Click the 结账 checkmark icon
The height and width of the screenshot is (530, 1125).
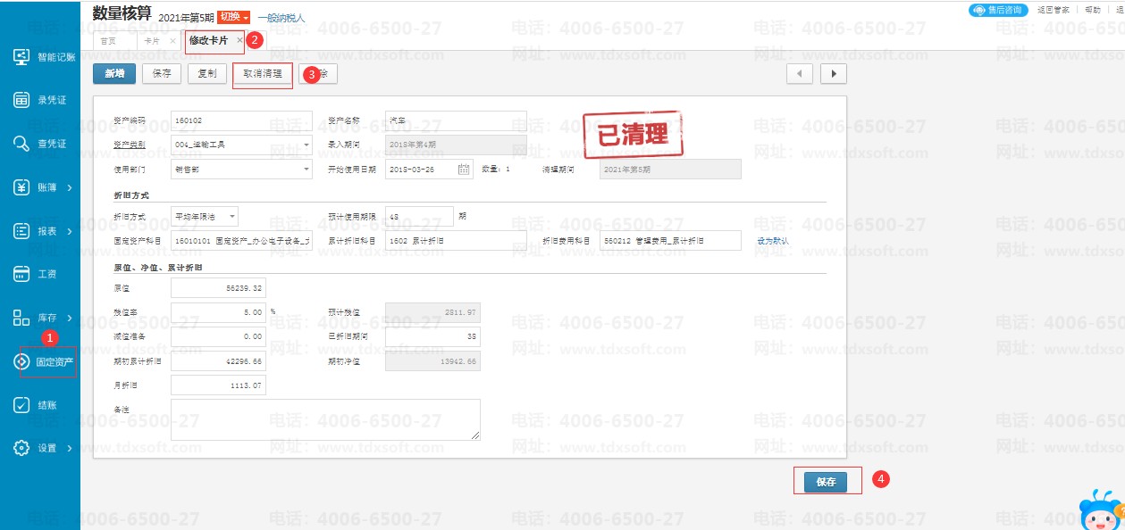(x=22, y=405)
